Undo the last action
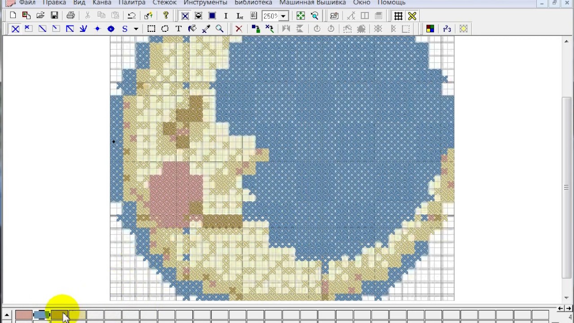 (x=131, y=16)
